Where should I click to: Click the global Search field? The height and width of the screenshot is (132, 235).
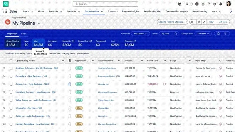(x=105, y=4)
